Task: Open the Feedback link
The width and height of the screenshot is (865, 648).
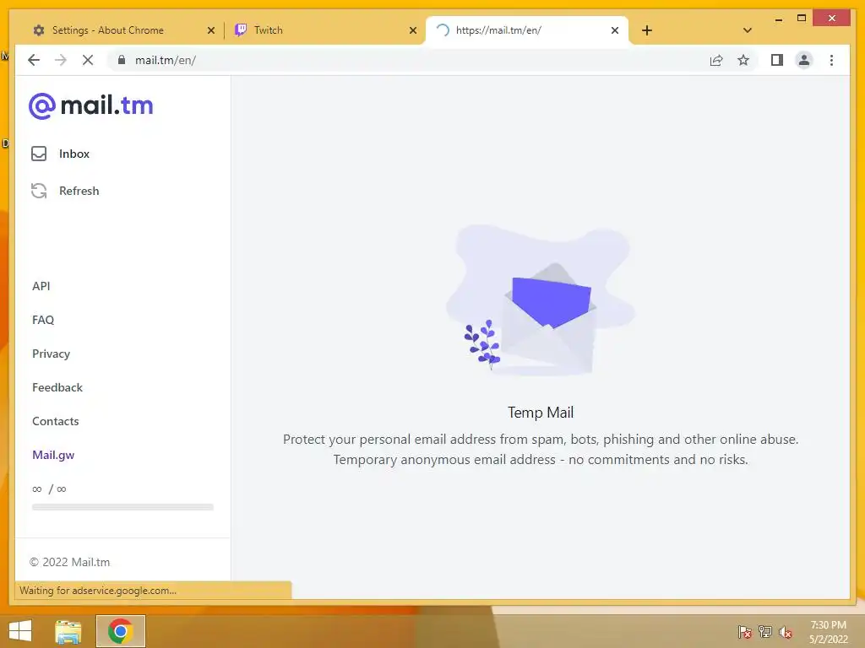Action: (57, 387)
